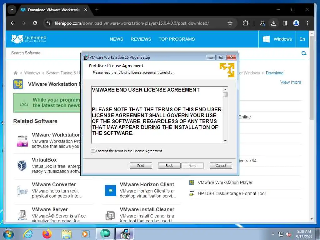Click the VMware Install Cleaner icon

click(110, 215)
